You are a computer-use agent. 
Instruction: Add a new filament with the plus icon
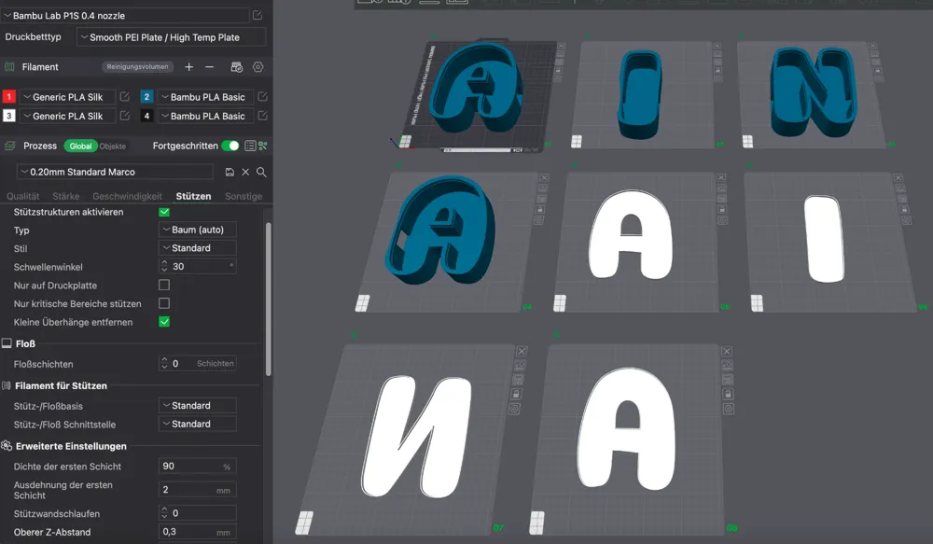click(x=188, y=67)
